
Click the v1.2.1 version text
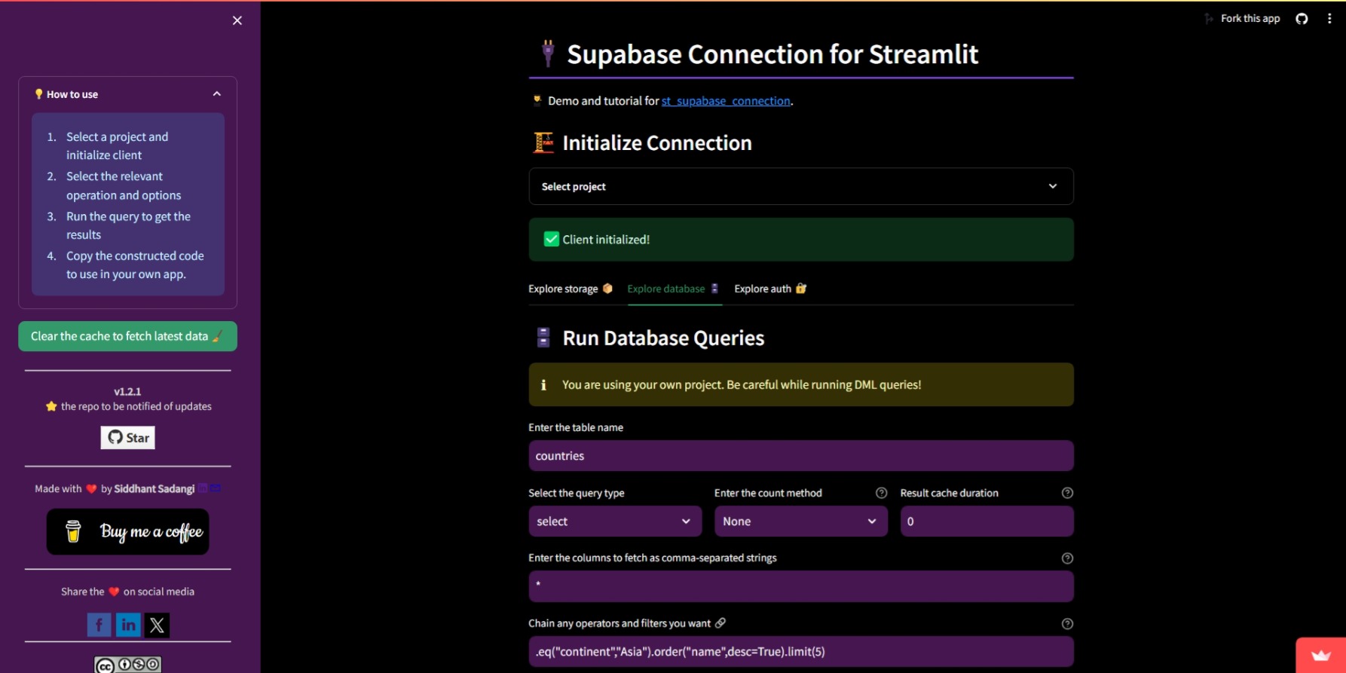click(x=127, y=392)
